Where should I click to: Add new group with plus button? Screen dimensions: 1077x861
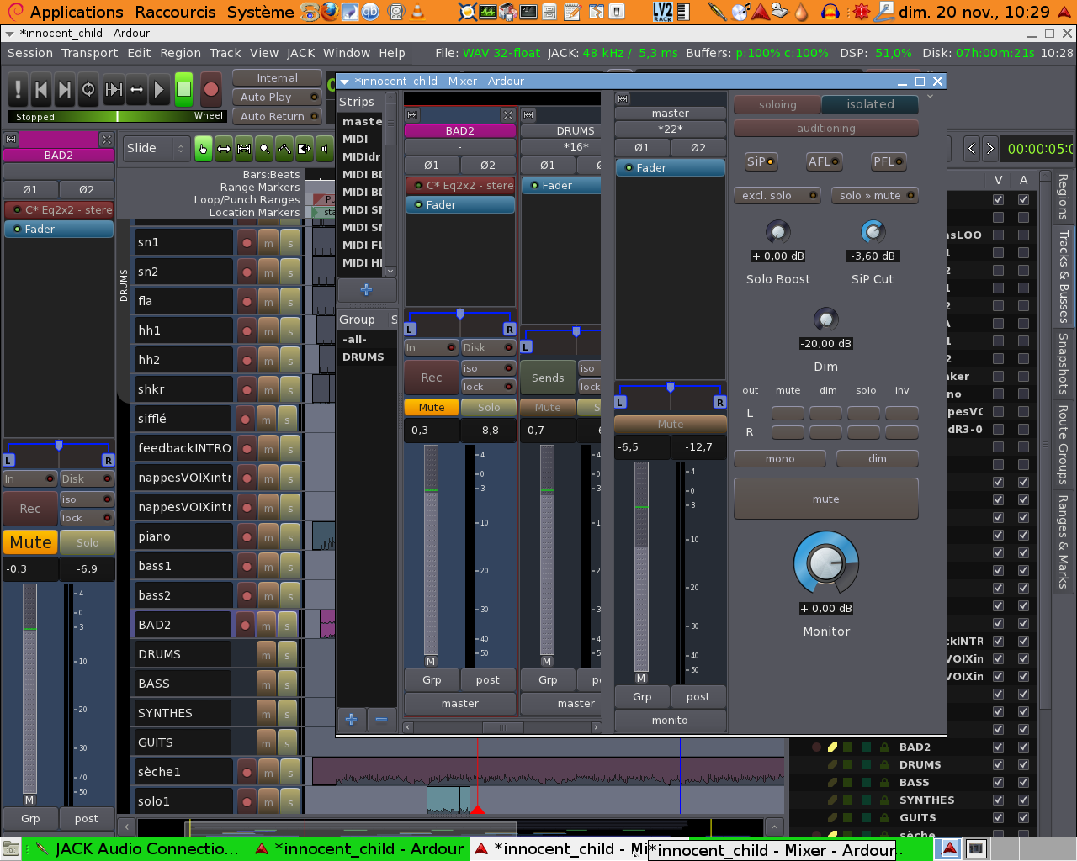click(x=352, y=720)
